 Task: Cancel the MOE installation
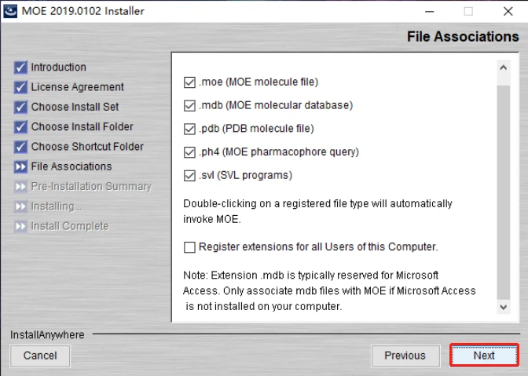[x=40, y=356]
